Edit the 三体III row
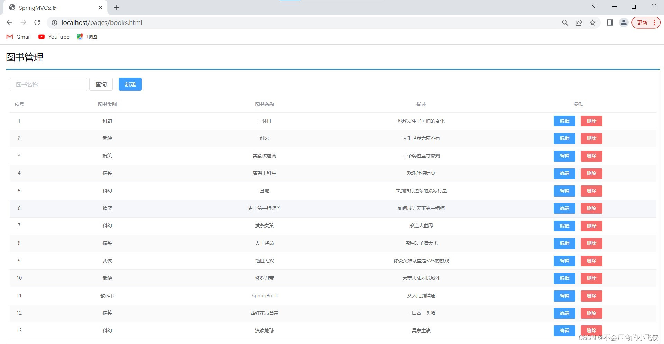Viewport: 664px width, 344px height. click(564, 121)
